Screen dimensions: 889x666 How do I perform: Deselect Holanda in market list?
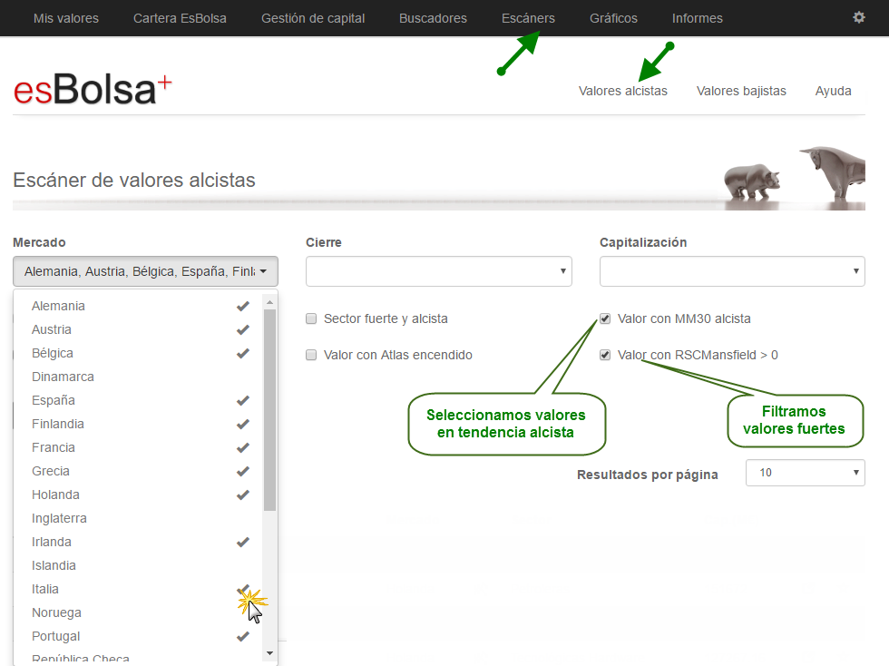tap(139, 495)
